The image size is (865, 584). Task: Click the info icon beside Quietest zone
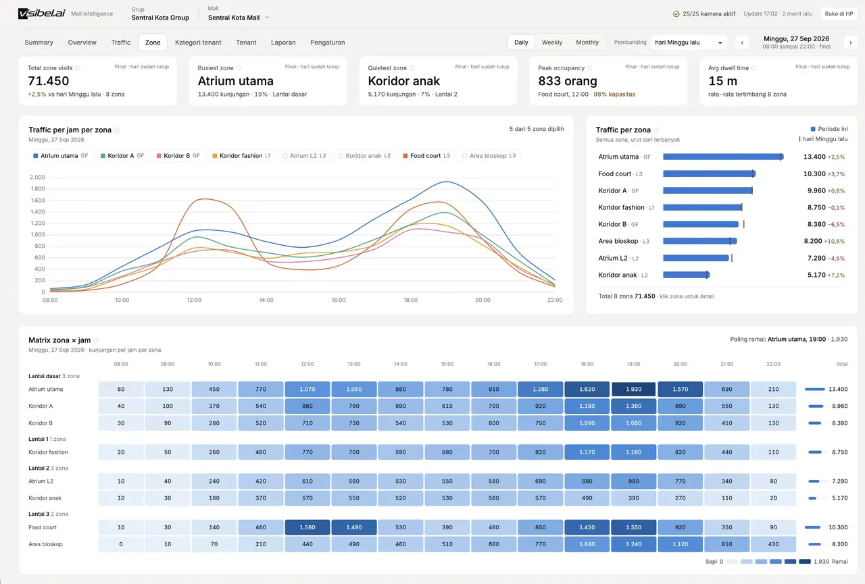412,68
